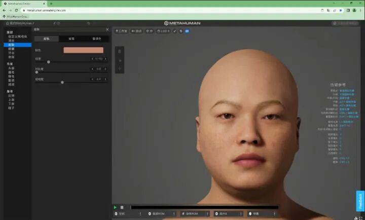Image resolution: width=365 pixels, height=220 pixels.
Task: Select 牙齿 in the sidebar
Action: coord(11,53)
